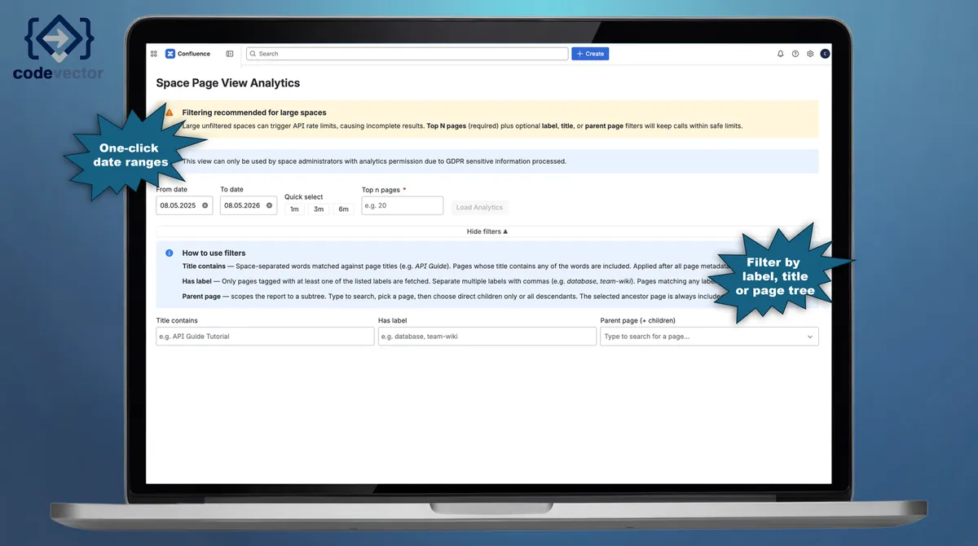This screenshot has height=546, width=978.
Task: Select the 3m quick range
Action: coord(319,209)
